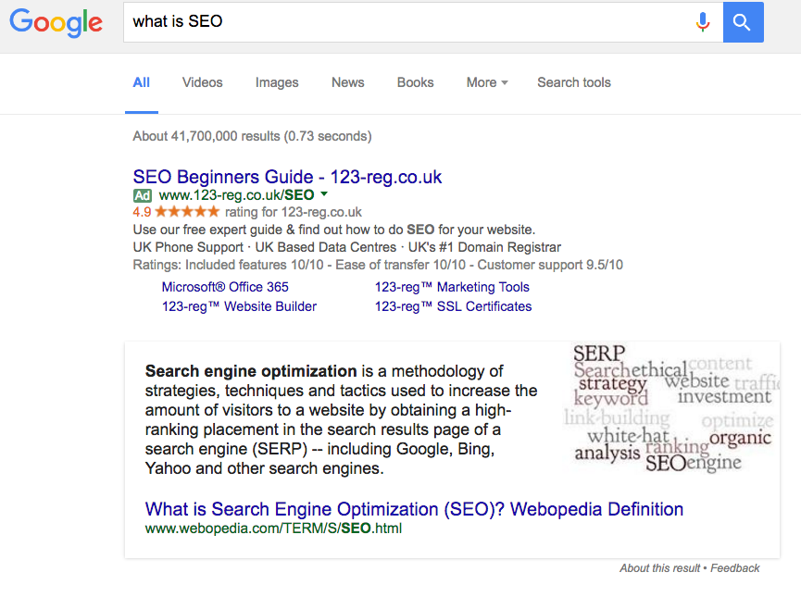Switch to the Images tab
The width and height of the screenshot is (801, 597).
coord(277,82)
